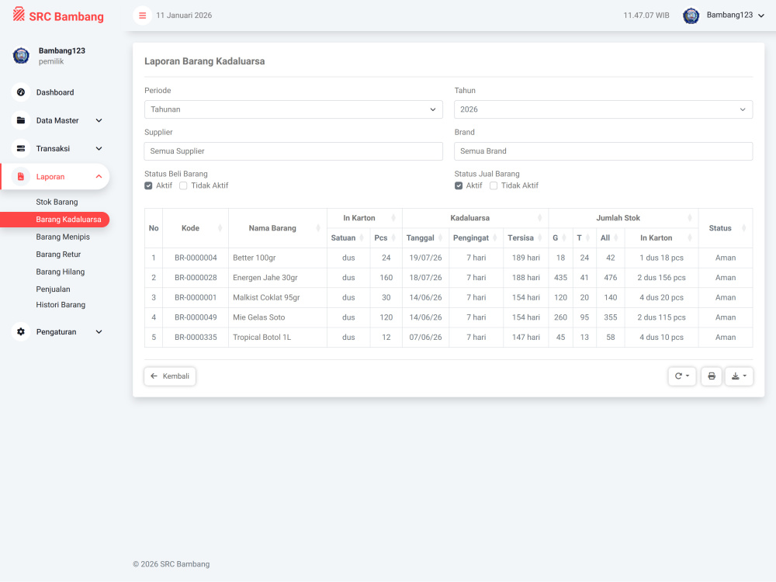
Task: Open the Bambang123 user menu arrow
Action: point(761,16)
